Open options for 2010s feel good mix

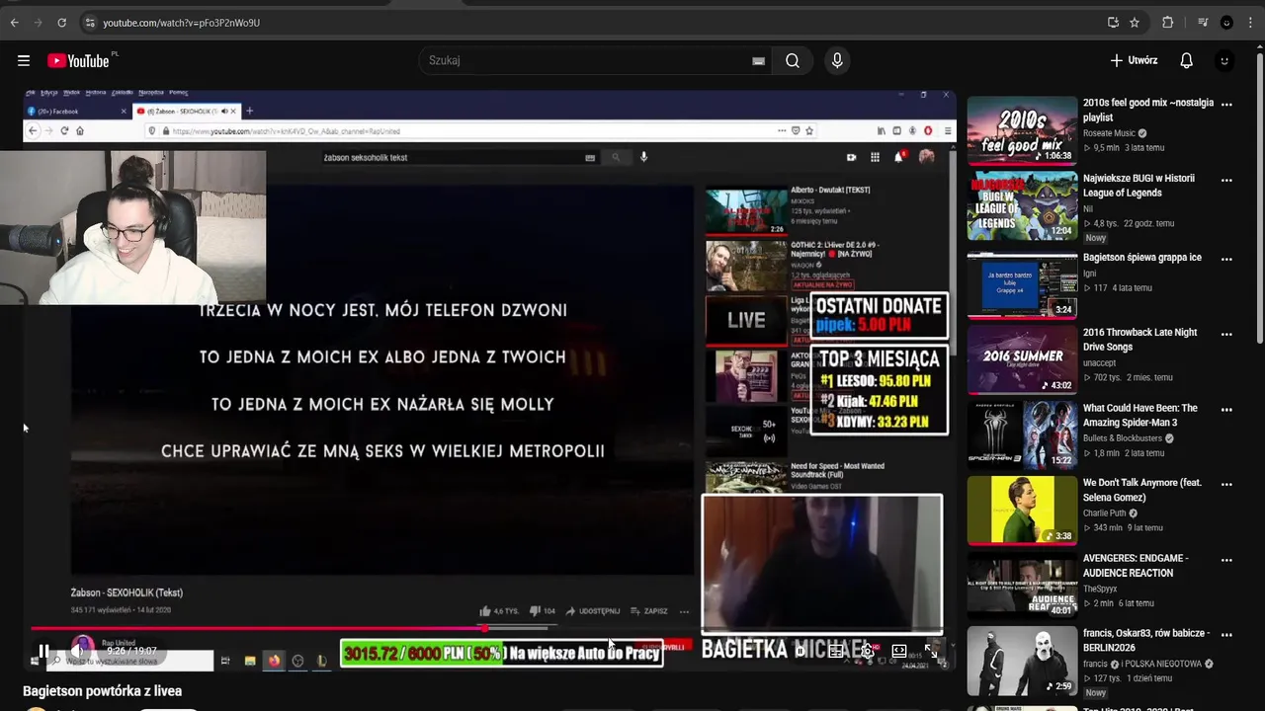click(1226, 104)
